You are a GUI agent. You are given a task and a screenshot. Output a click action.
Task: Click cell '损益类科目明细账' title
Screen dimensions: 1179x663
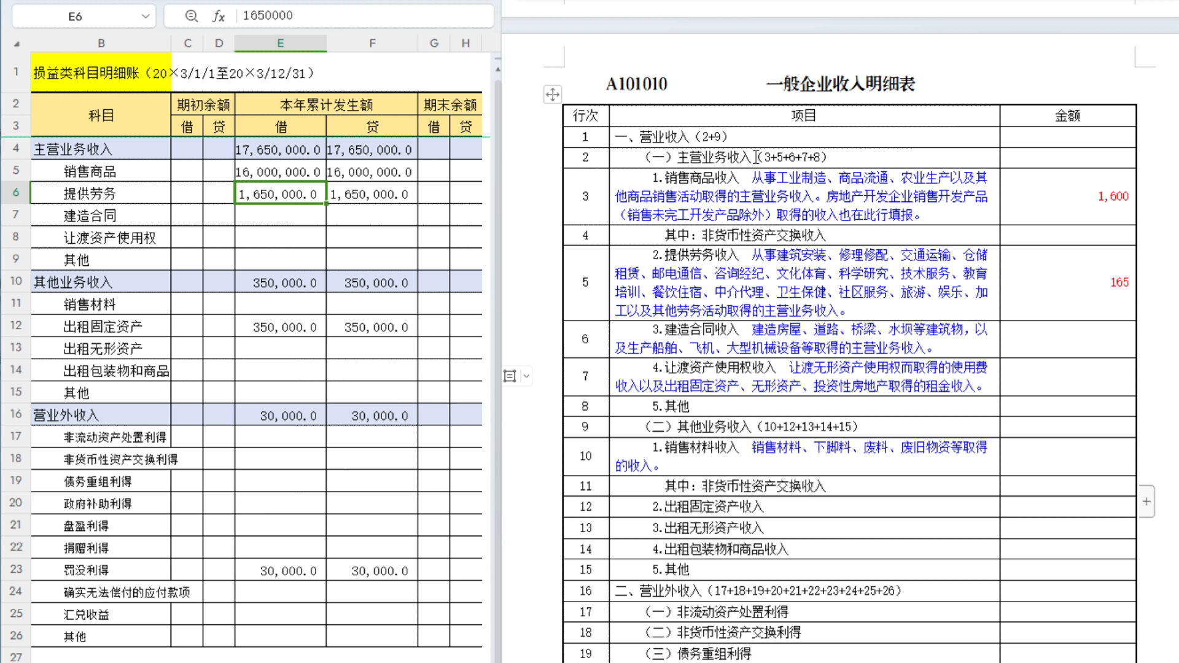[x=101, y=73]
